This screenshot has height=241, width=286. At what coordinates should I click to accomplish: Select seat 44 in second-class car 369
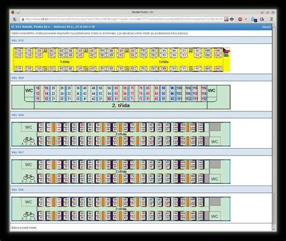point(94,93)
